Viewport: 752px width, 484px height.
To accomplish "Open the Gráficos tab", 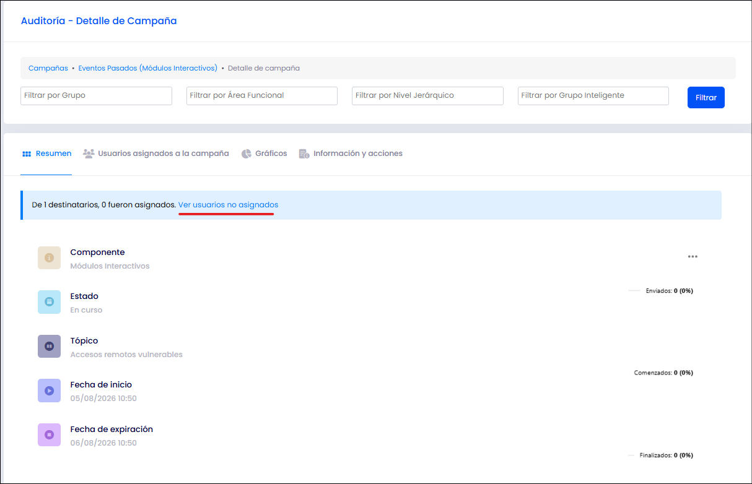I will pyautogui.click(x=264, y=153).
